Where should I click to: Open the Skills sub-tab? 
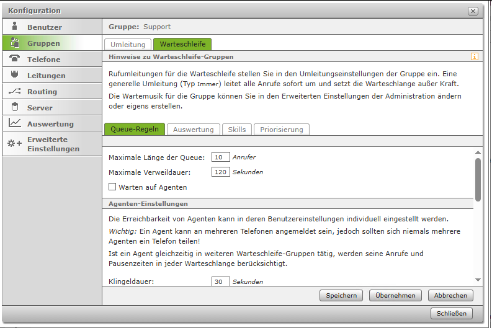(236, 130)
